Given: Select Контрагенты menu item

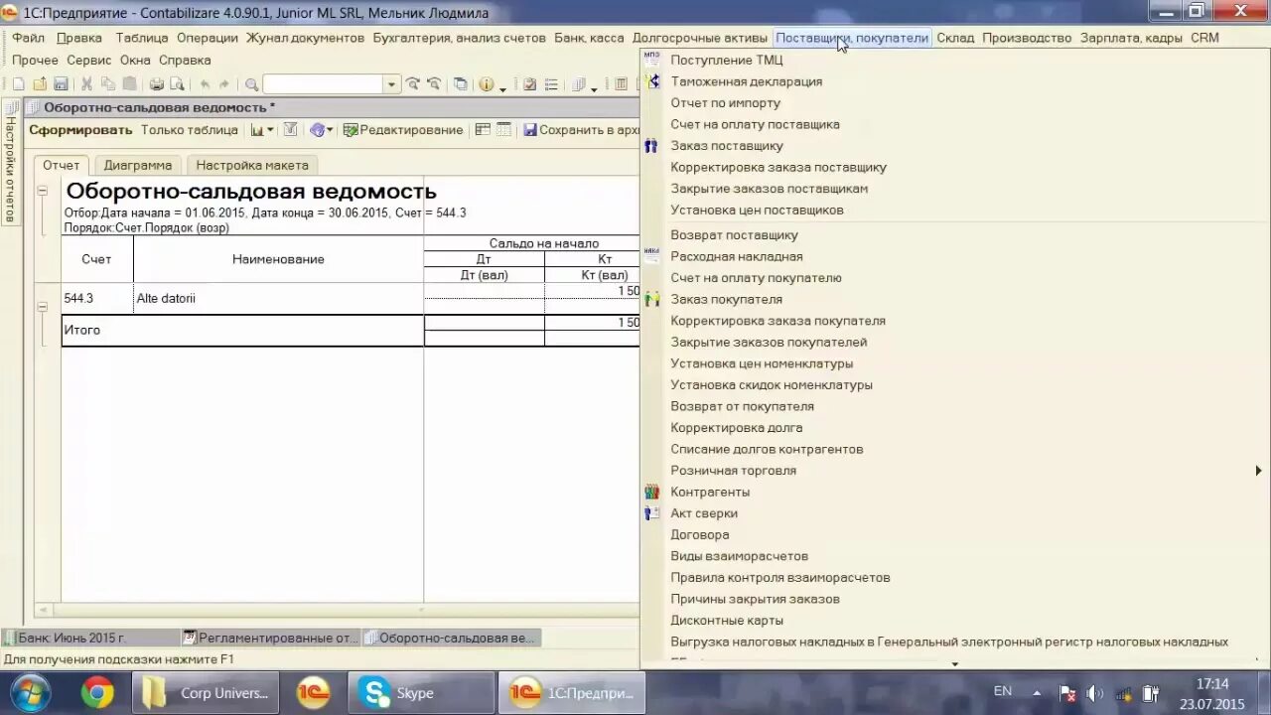Looking at the screenshot, I should 953,492.
